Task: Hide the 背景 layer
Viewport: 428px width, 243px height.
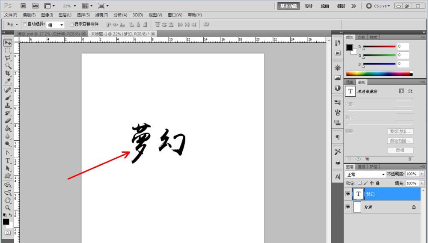Action: pyautogui.click(x=348, y=207)
